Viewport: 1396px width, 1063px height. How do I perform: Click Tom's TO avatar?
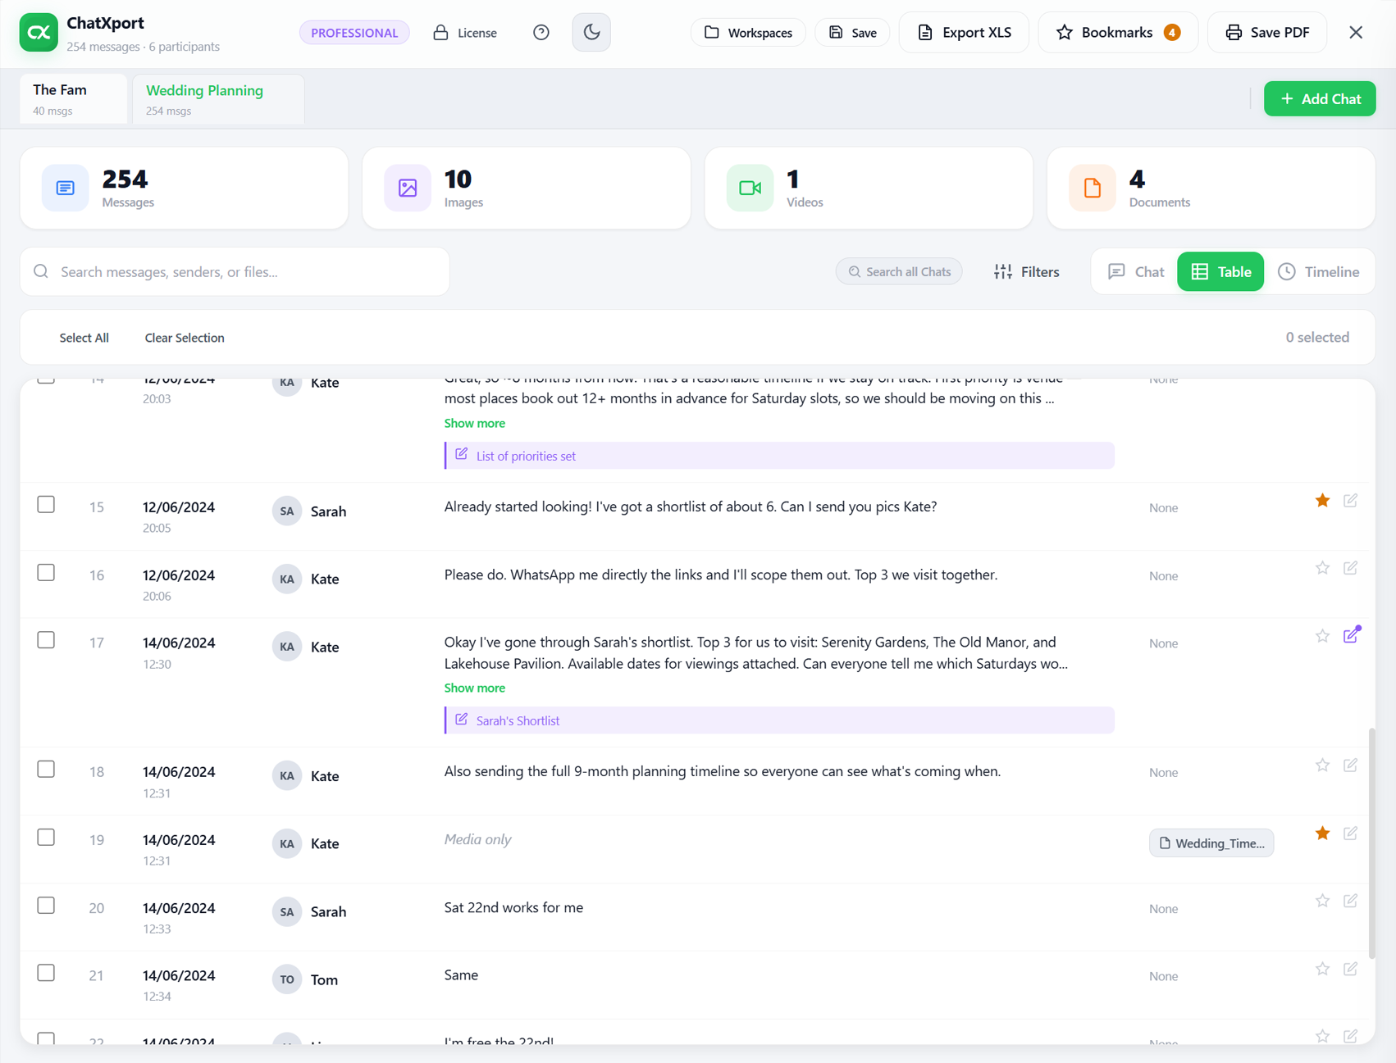click(287, 979)
